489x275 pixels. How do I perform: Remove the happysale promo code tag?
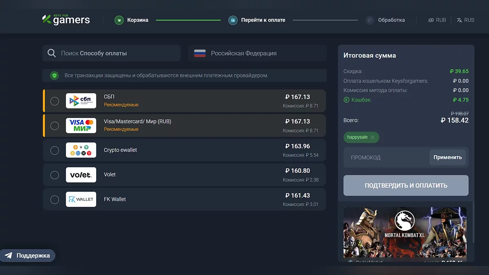tap(372, 137)
